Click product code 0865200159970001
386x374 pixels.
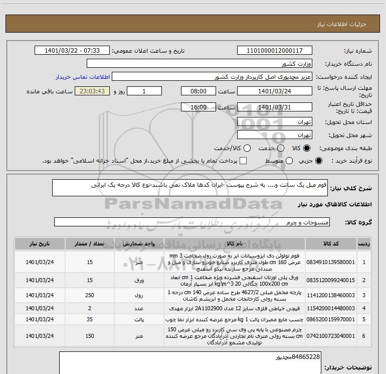coord(331,319)
